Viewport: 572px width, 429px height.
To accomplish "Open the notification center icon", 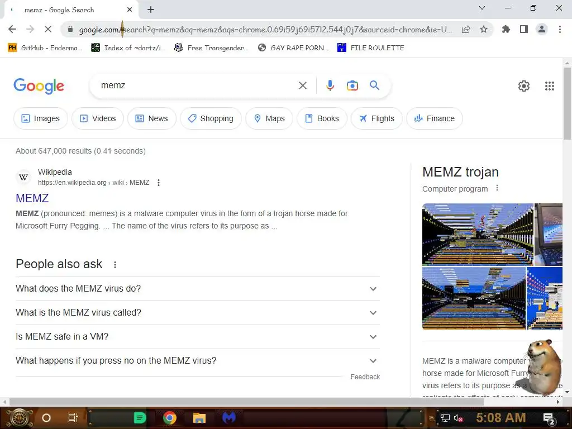I will [549, 418].
